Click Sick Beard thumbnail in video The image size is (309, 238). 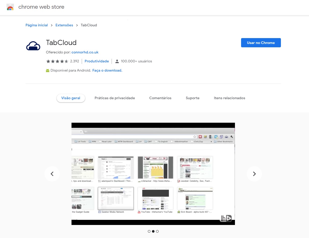point(195,198)
